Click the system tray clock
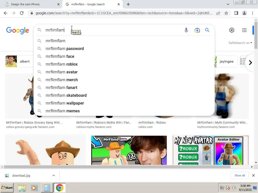258x193 pixels. coord(245,188)
